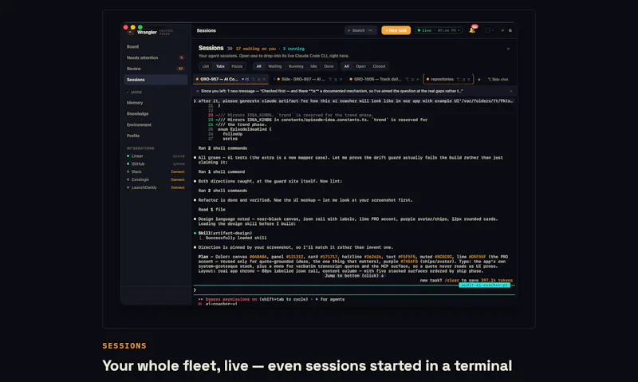Switch to List view
The height and width of the screenshot is (382, 638).
(x=206, y=66)
